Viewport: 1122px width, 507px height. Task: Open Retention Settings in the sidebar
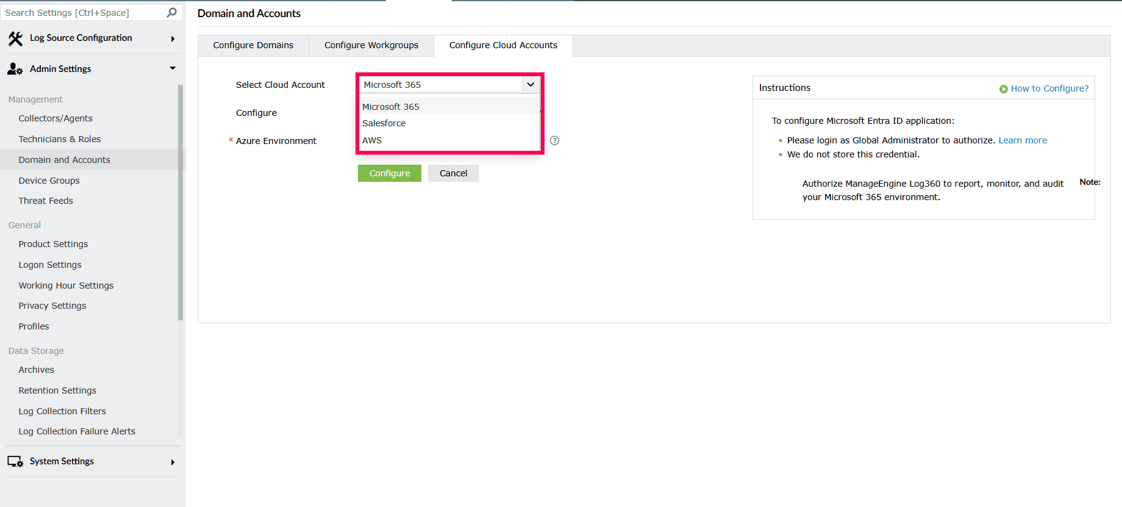57,390
